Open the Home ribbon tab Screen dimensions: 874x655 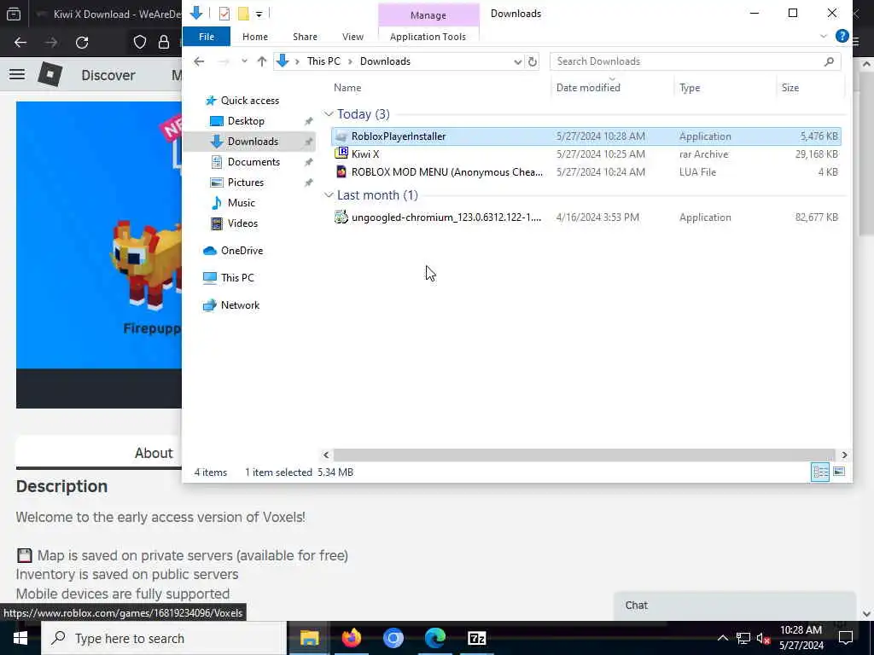click(255, 37)
